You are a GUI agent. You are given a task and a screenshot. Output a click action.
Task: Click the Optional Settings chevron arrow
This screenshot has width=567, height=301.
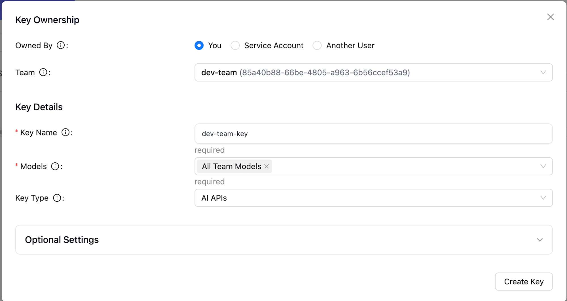pyautogui.click(x=540, y=240)
